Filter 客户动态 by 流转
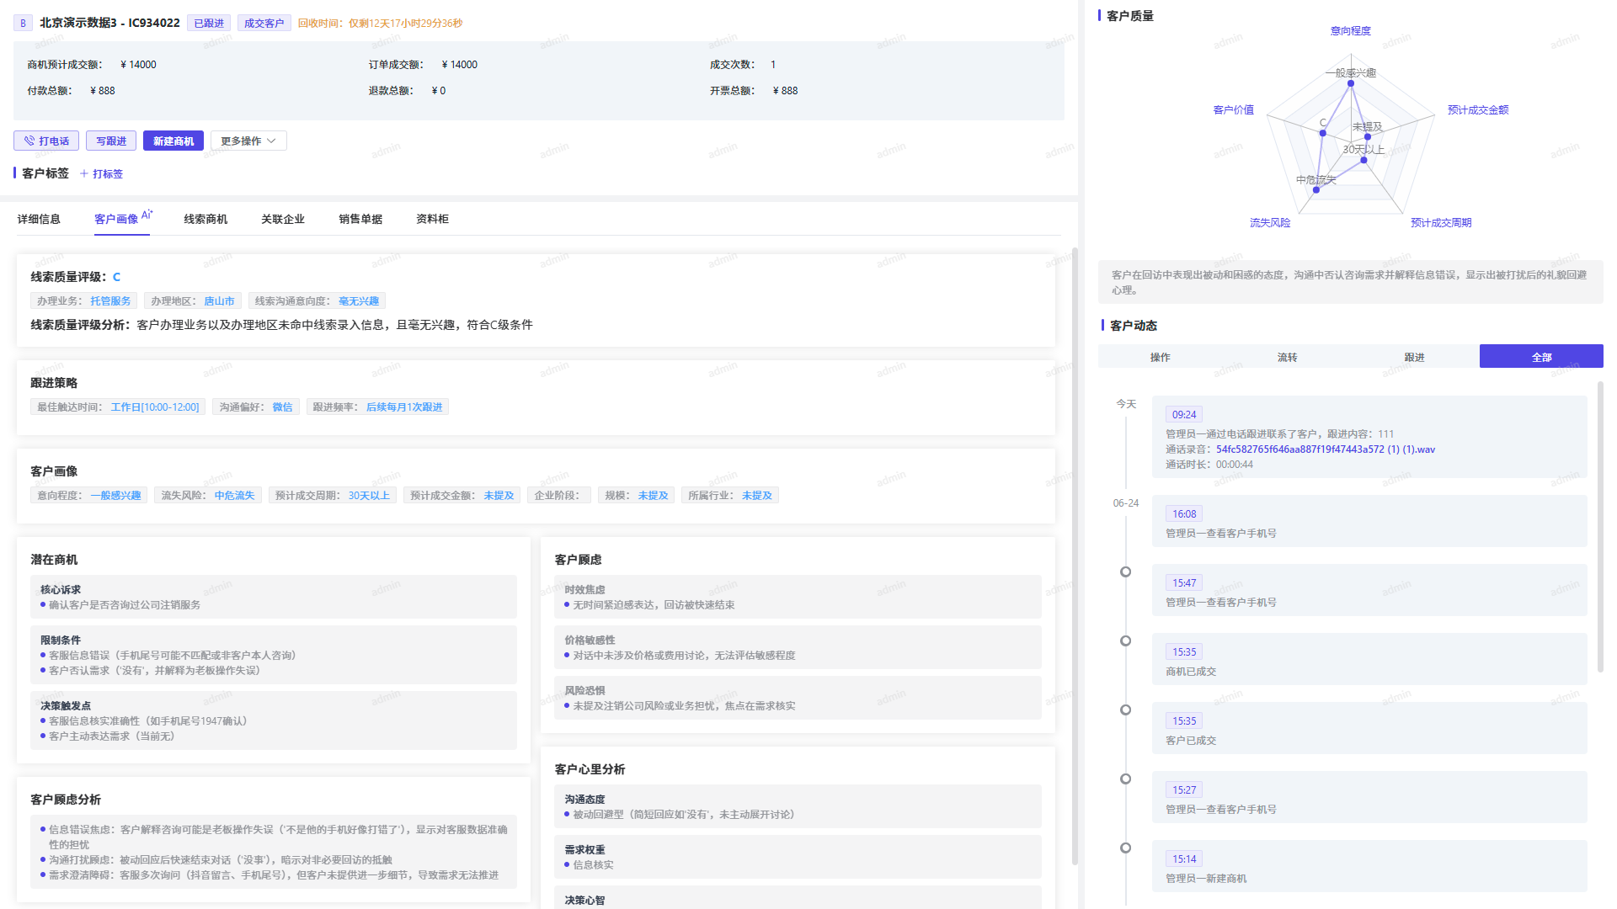The width and height of the screenshot is (1617, 909). click(x=1287, y=356)
